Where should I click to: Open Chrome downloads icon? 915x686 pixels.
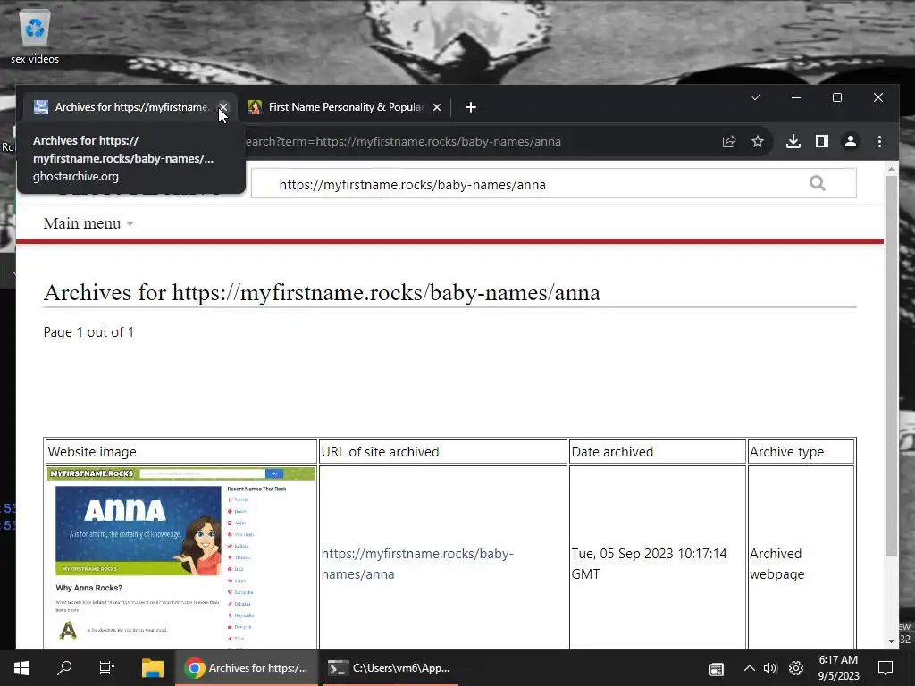(x=793, y=141)
